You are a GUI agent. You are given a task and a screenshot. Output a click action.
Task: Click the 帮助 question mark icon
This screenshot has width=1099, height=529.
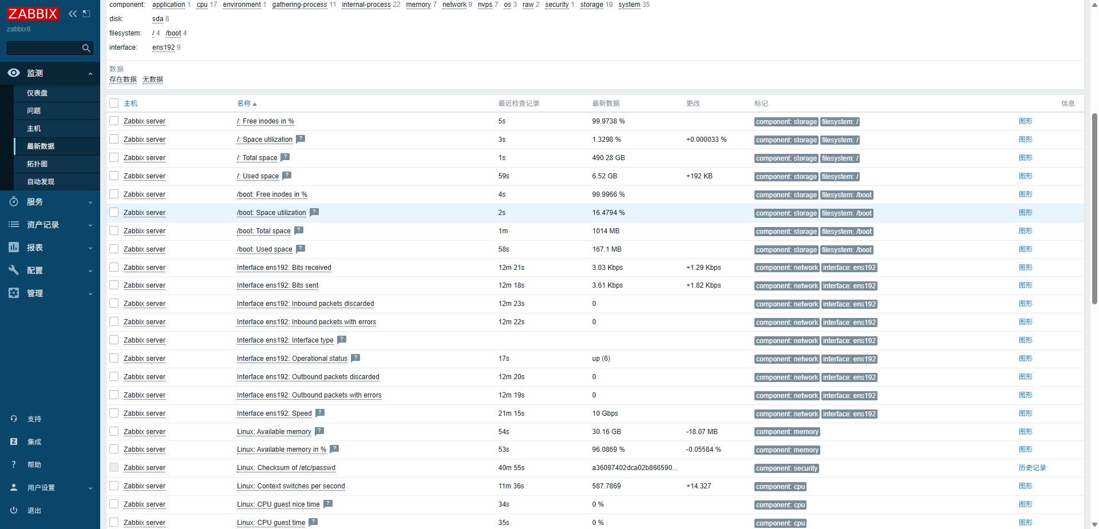coord(14,464)
